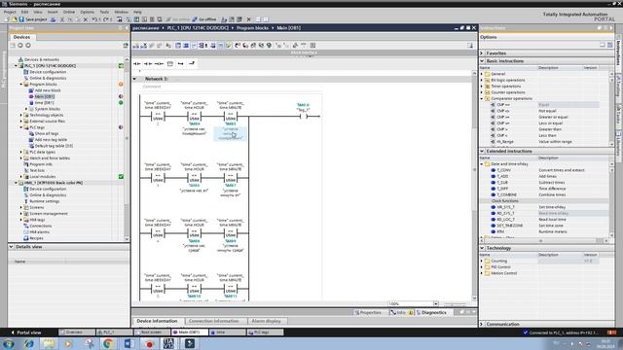The height and width of the screenshot is (350, 623).
Task: Collapse the PLC tags folder
Action: click(x=21, y=127)
